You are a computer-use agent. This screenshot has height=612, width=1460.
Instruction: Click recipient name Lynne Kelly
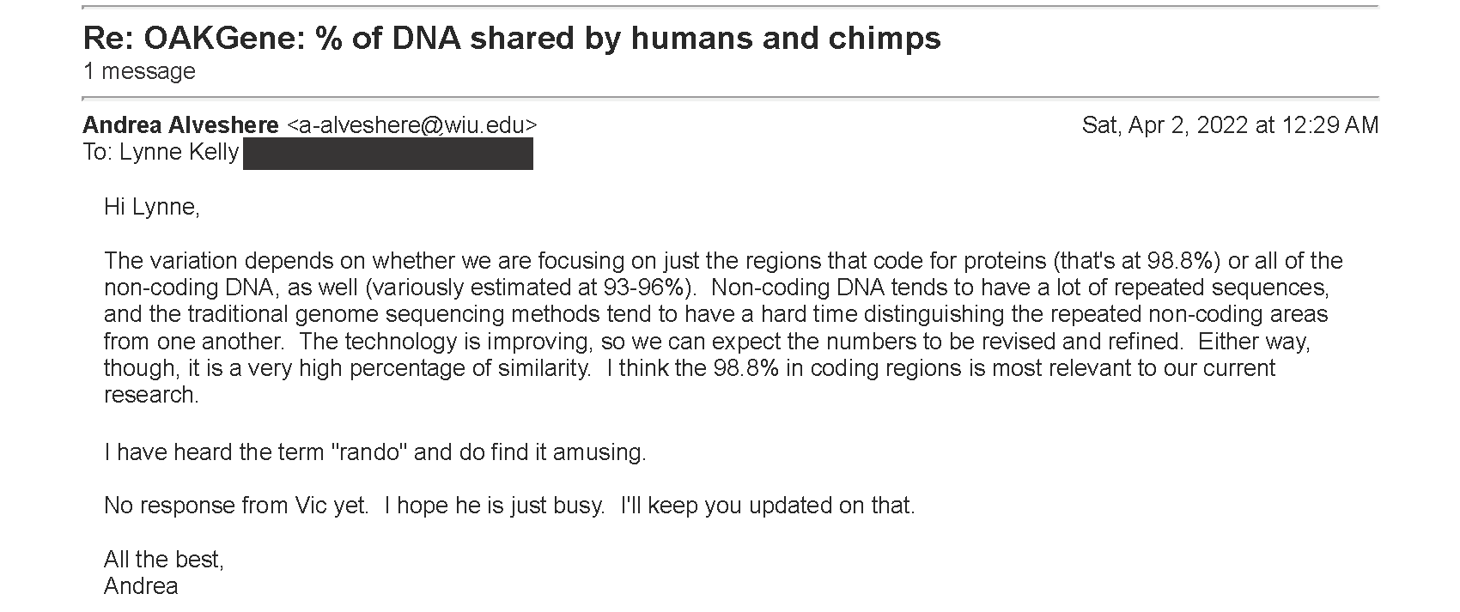coord(179,152)
